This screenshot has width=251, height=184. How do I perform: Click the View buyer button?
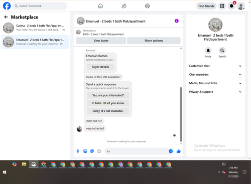101,41
